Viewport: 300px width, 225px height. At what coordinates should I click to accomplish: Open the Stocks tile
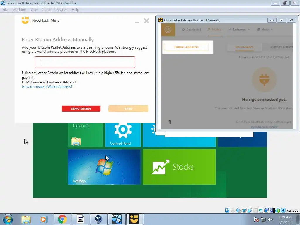click(x=179, y=167)
